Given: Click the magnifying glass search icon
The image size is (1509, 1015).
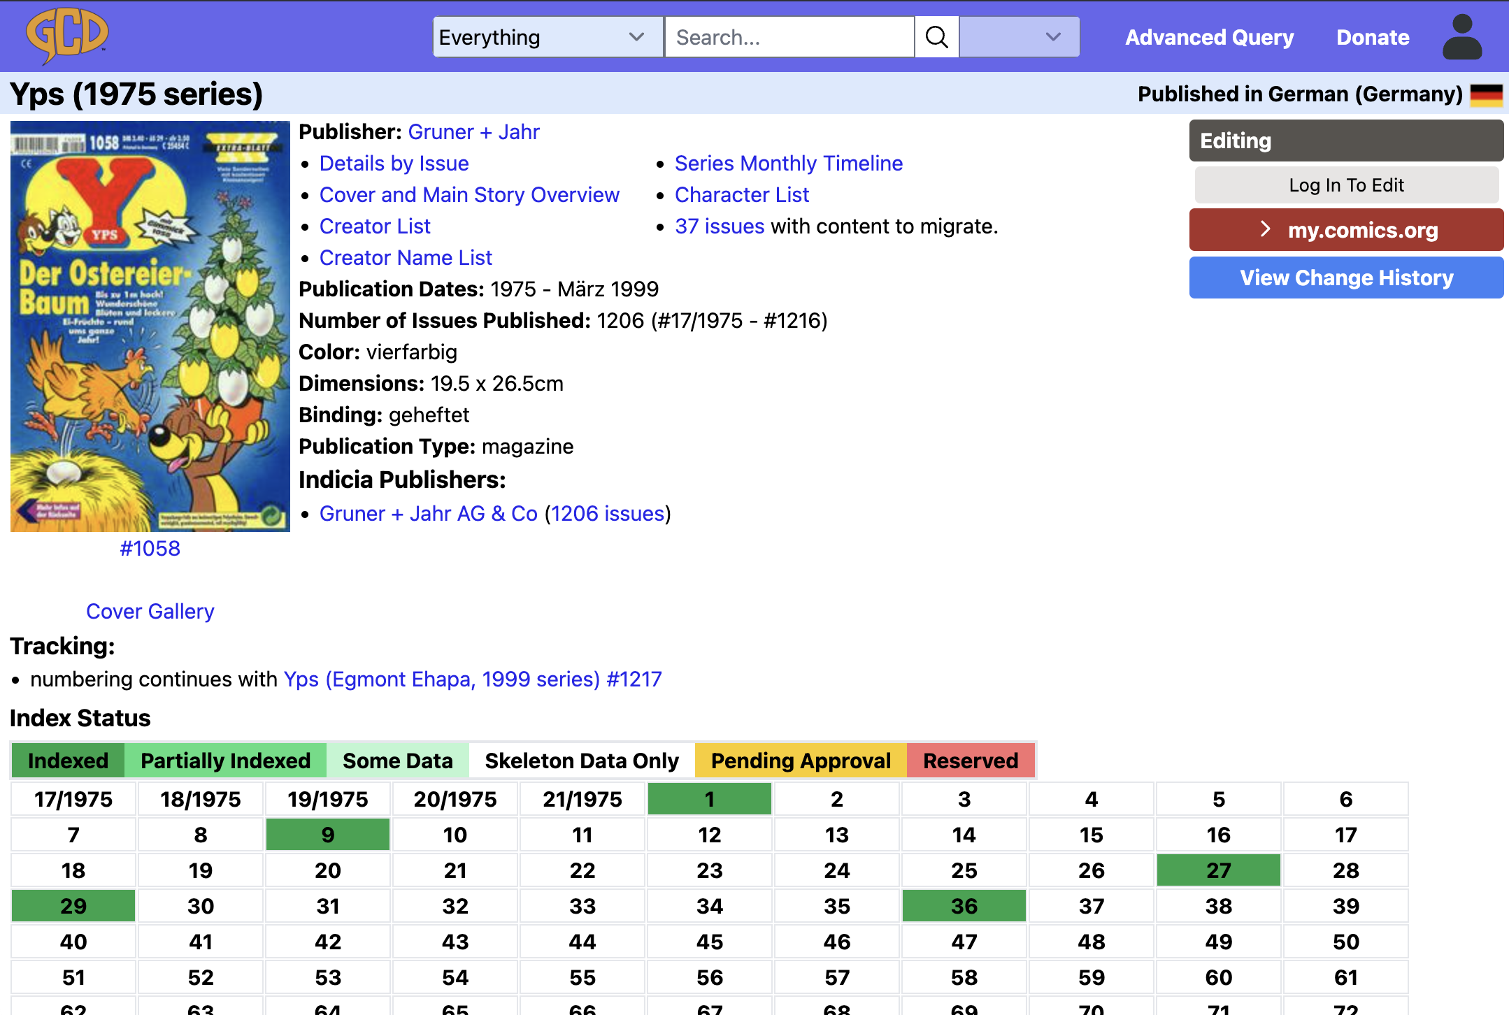Looking at the screenshot, I should coord(936,37).
